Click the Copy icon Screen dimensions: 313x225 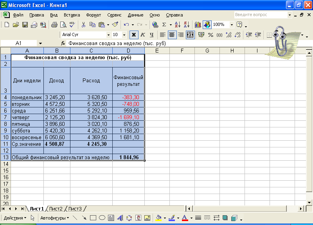click(92, 25)
